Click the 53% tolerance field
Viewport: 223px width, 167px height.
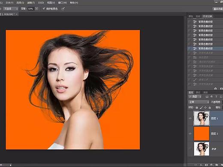pos(31,9)
